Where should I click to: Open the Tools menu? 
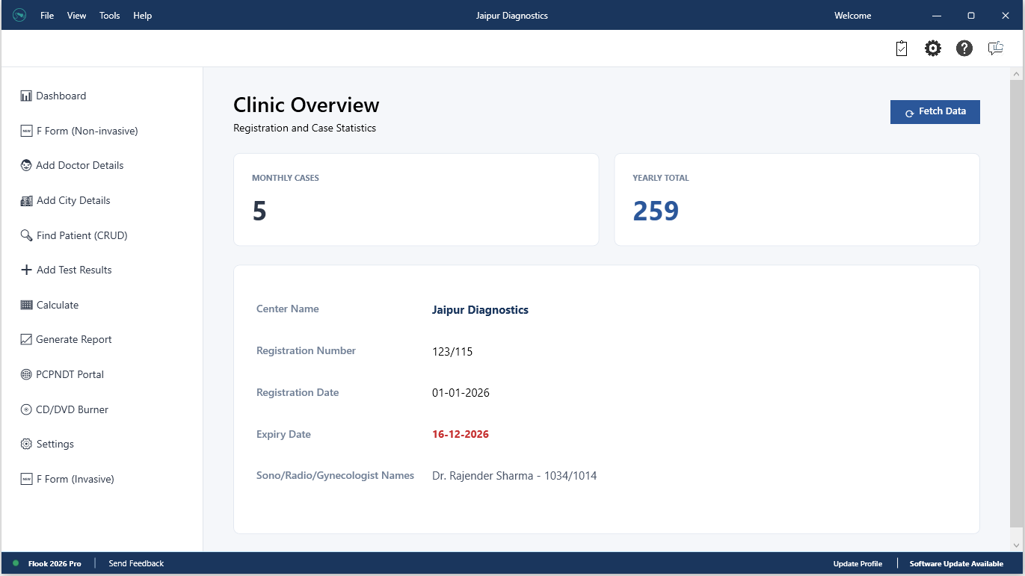pos(109,15)
